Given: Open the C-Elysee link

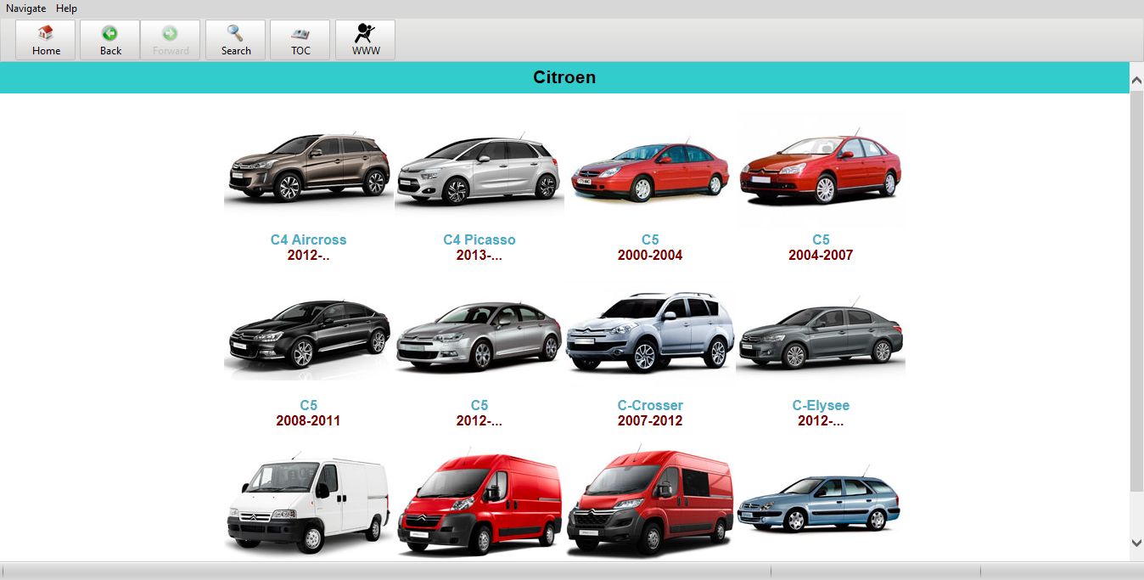Looking at the screenshot, I should click(x=821, y=405).
